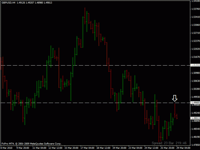Click the 1.49930 price axis label
200x150 pixels.
[x=196, y=97]
